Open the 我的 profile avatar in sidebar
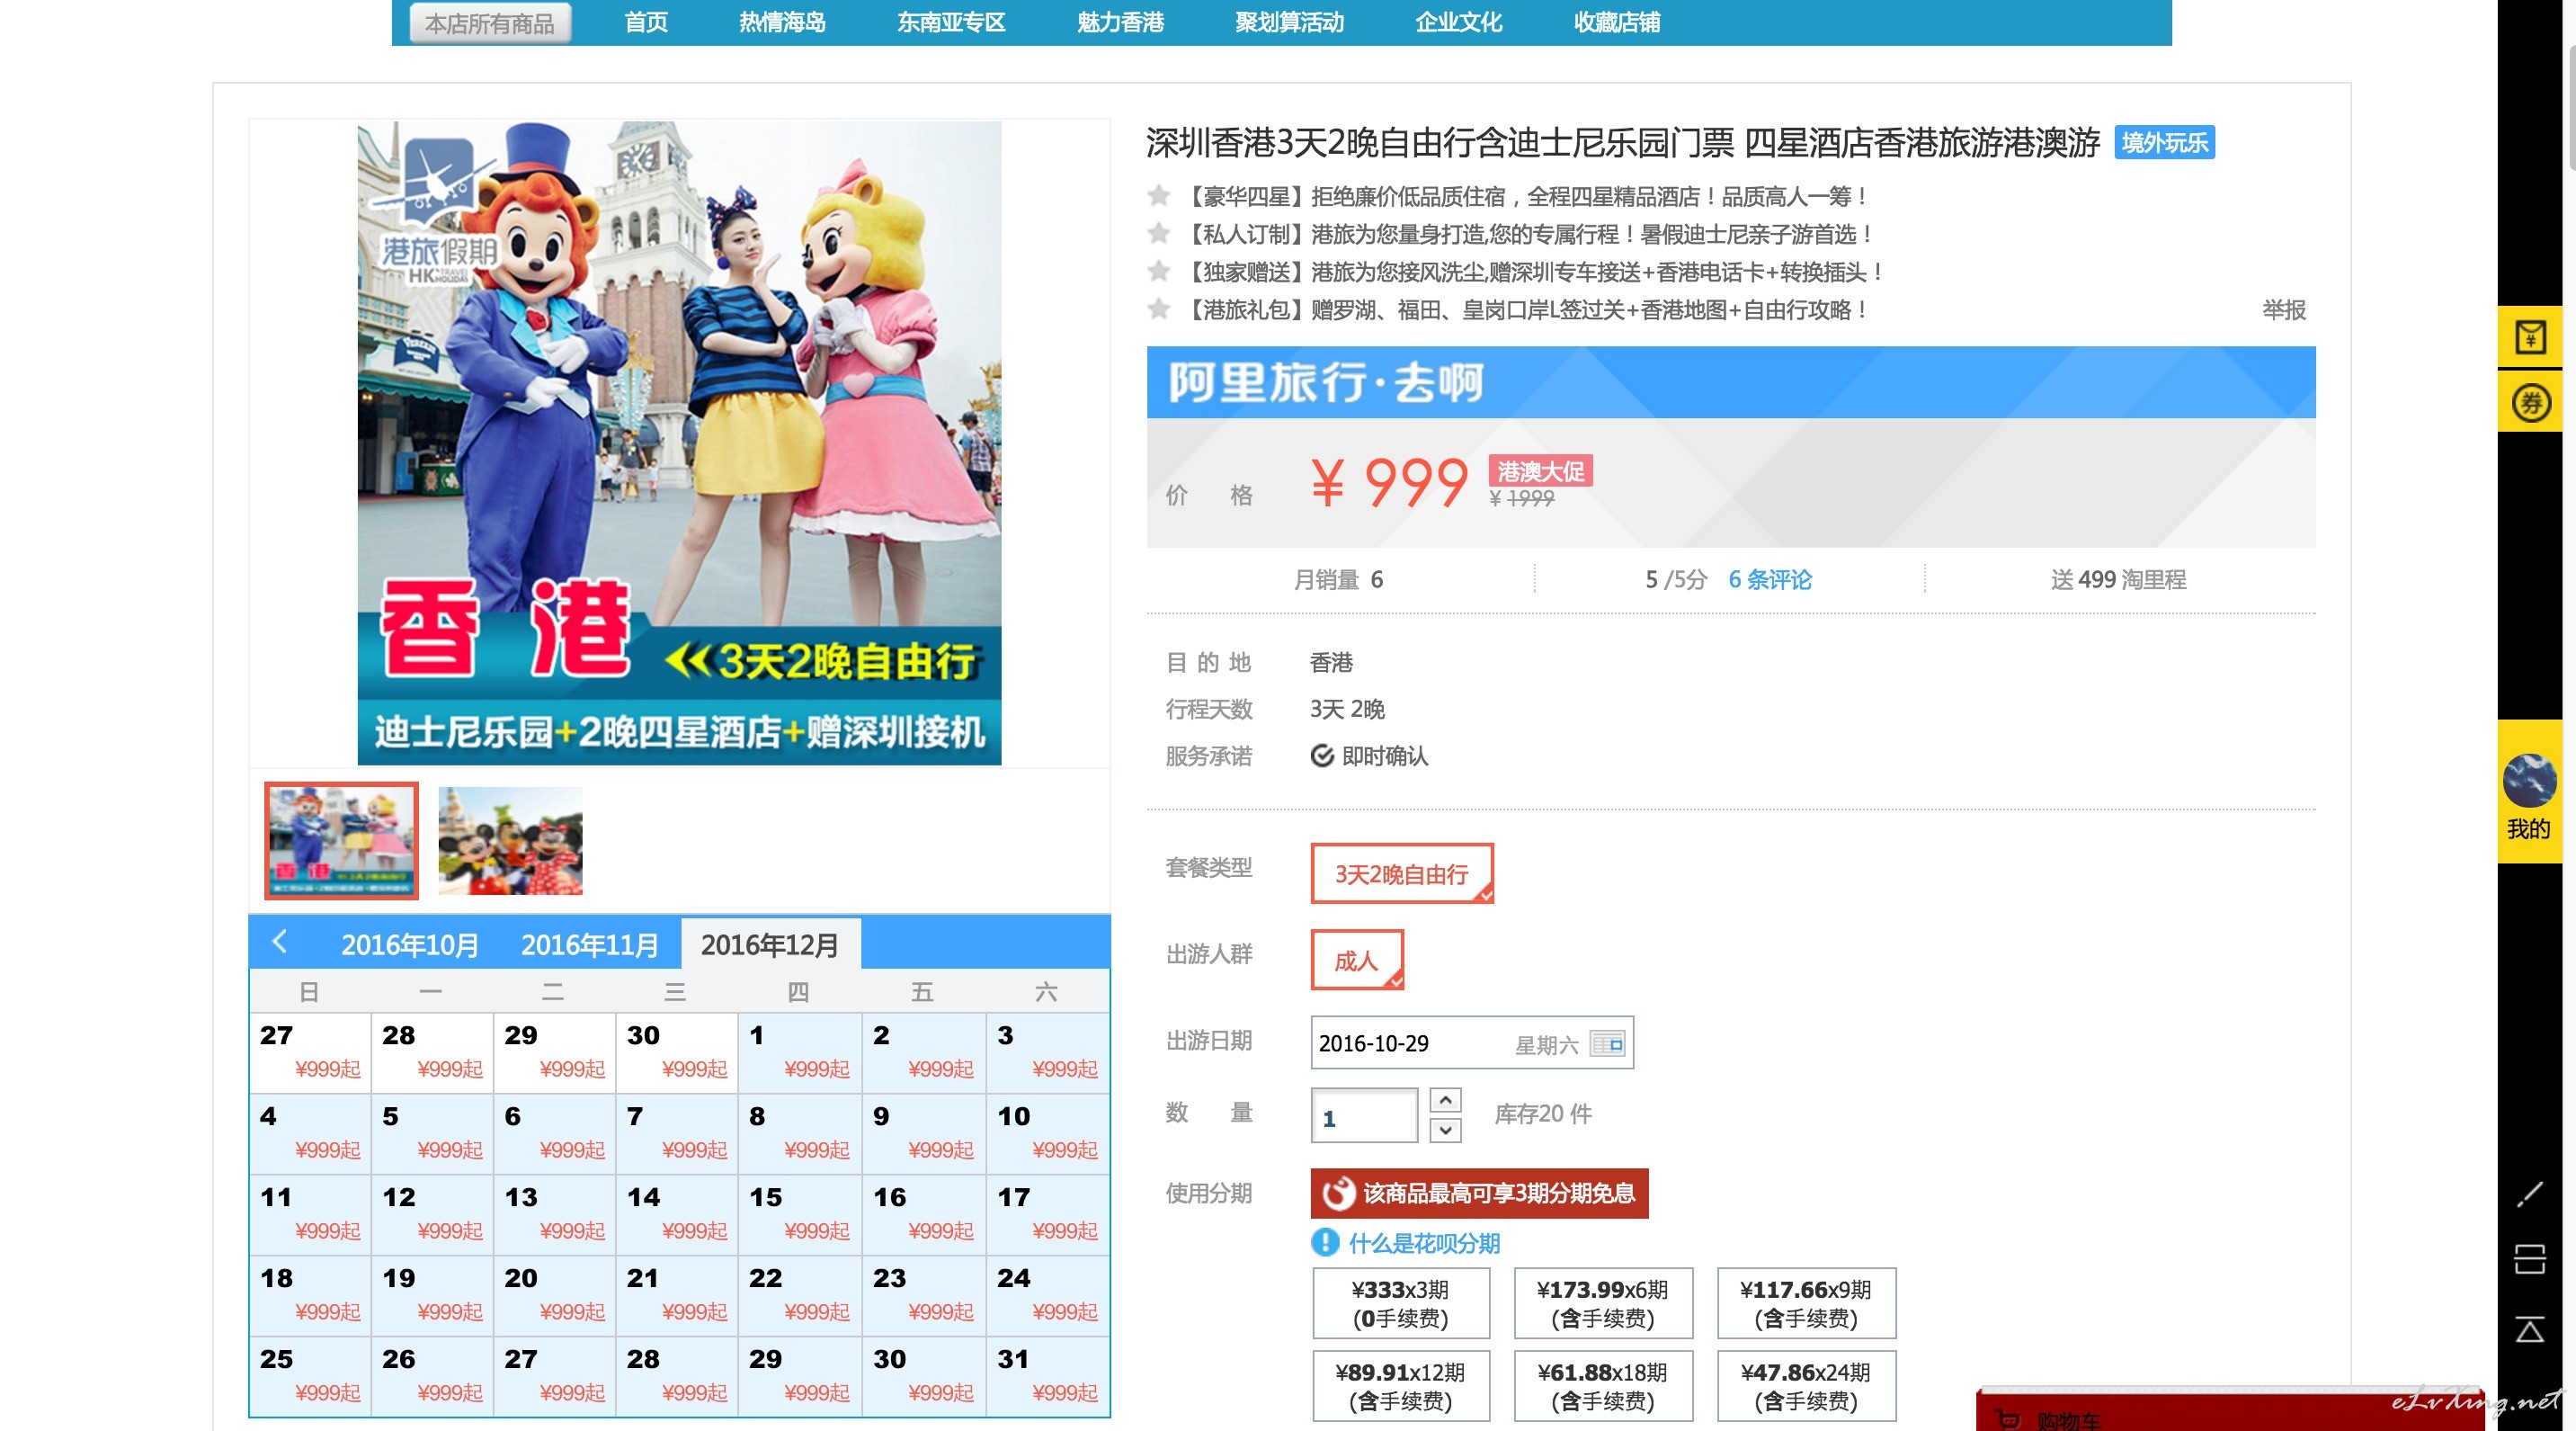 (x=2529, y=780)
